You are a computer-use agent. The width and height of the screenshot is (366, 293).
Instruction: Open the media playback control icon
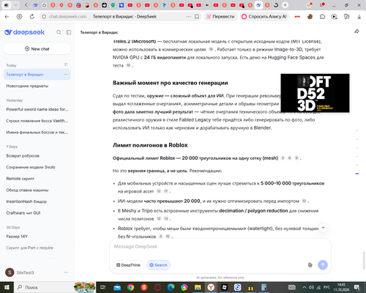point(335,17)
